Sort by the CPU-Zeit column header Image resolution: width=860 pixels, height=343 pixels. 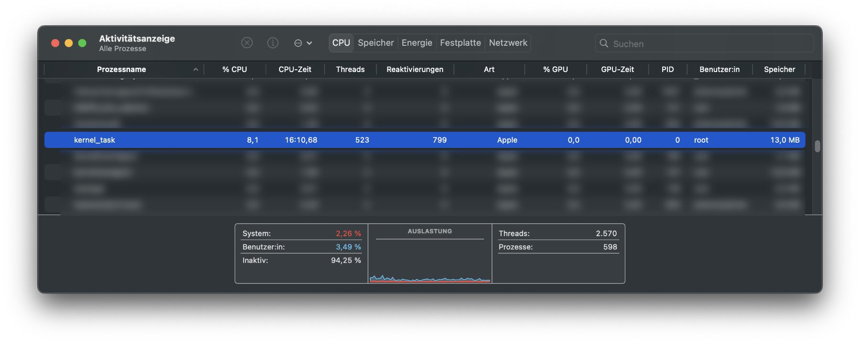295,70
